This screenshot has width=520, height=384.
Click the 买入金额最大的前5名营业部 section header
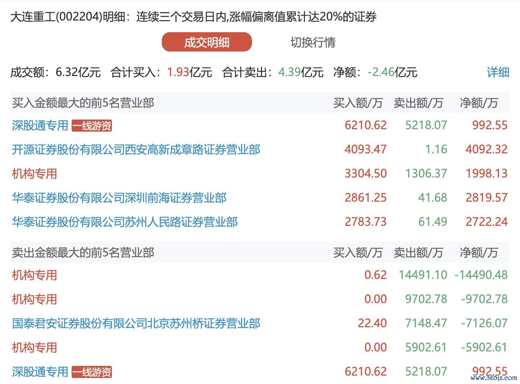click(x=83, y=103)
